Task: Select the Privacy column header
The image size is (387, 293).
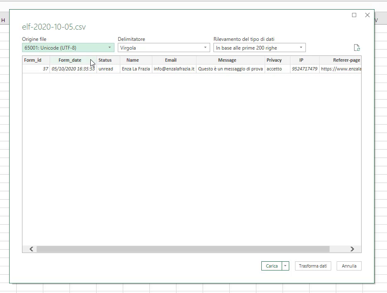Action: [x=274, y=60]
